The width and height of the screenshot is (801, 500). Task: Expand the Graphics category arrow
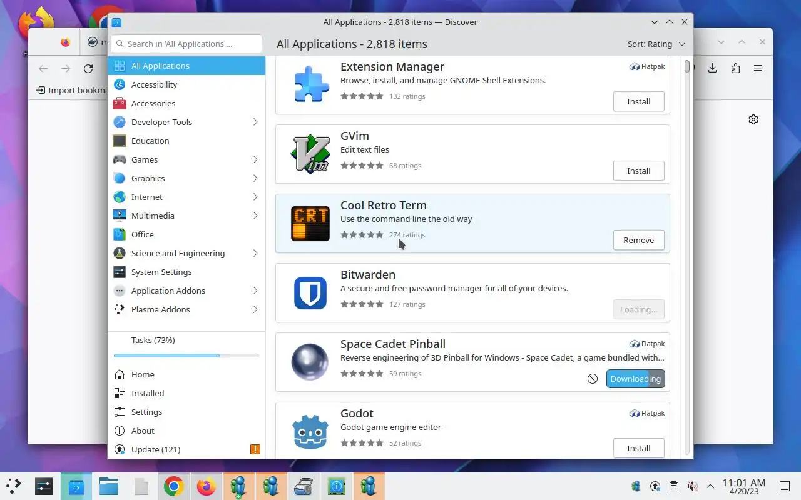click(255, 178)
